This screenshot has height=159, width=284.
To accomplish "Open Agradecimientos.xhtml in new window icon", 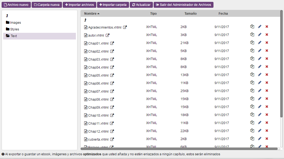I will coord(125,27).
